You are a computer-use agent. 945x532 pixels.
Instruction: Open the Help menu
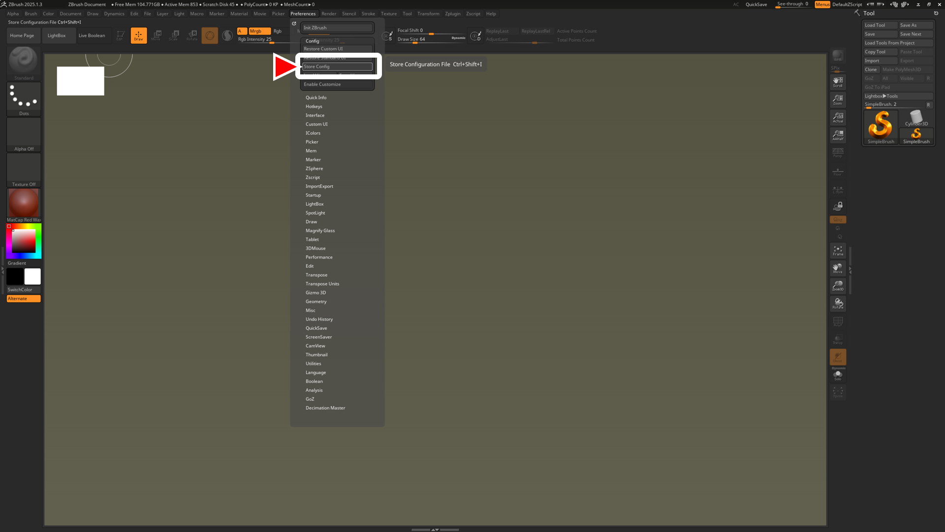tap(491, 14)
